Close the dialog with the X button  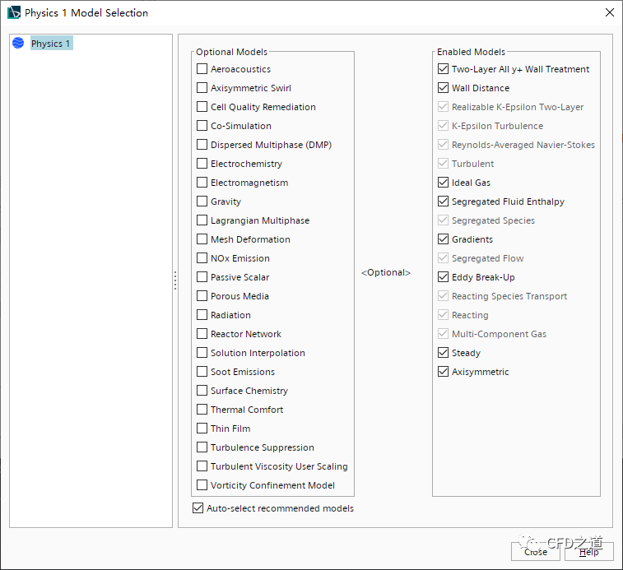tap(610, 12)
